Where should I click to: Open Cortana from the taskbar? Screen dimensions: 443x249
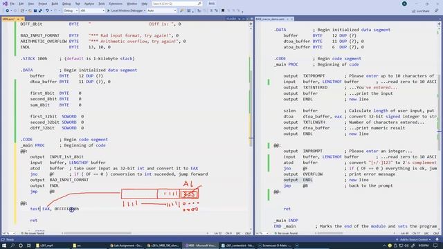(21, 246)
